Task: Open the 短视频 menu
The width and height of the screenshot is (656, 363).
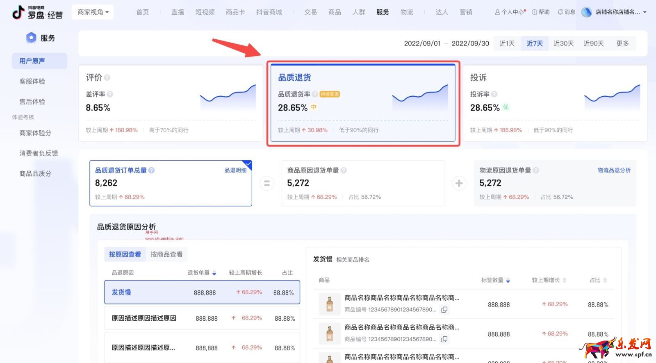Action: tap(205, 12)
